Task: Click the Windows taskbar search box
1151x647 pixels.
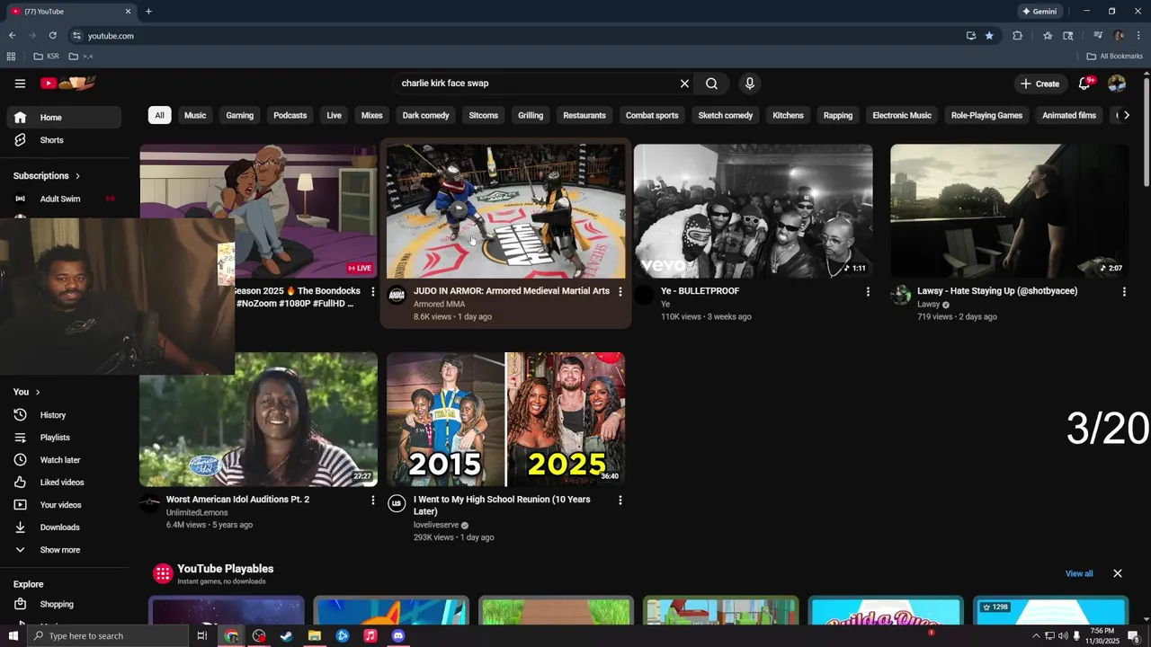Action: 108,636
